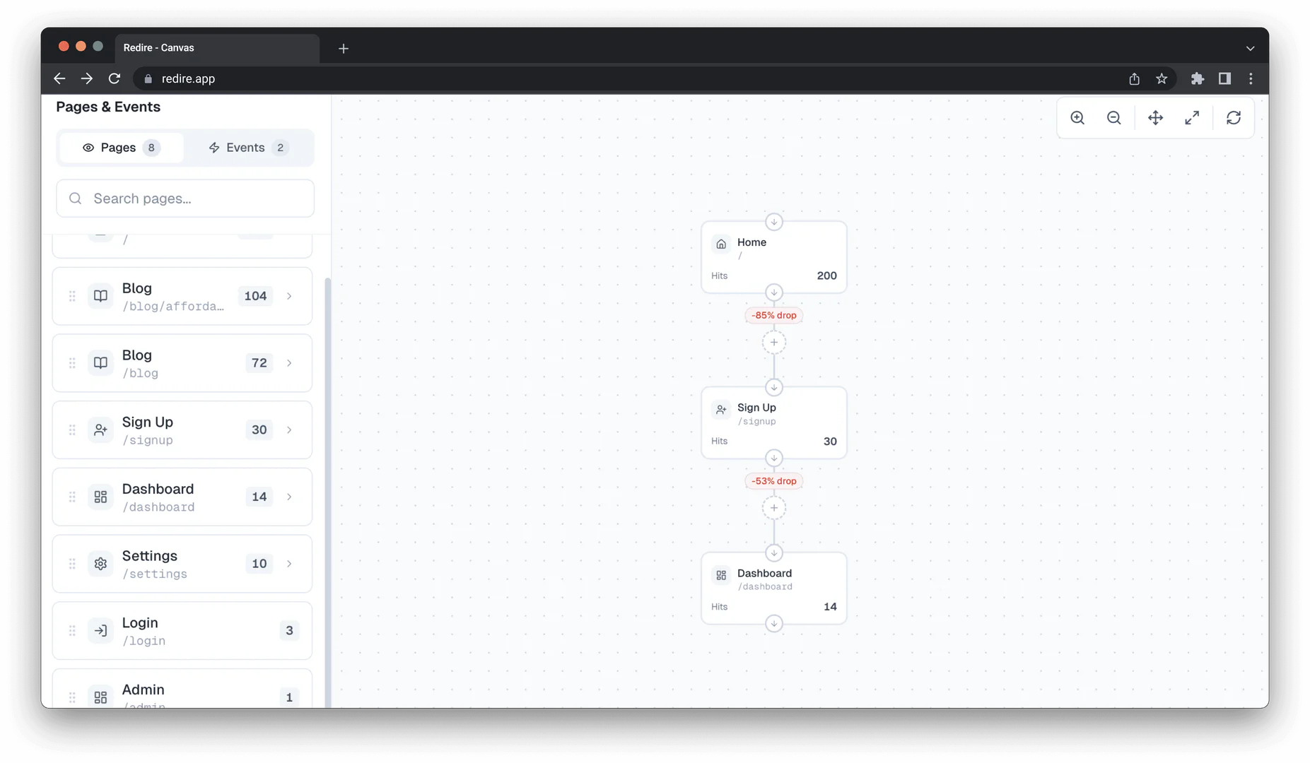
Task: Click the -85% drop badge
Action: coord(773,315)
